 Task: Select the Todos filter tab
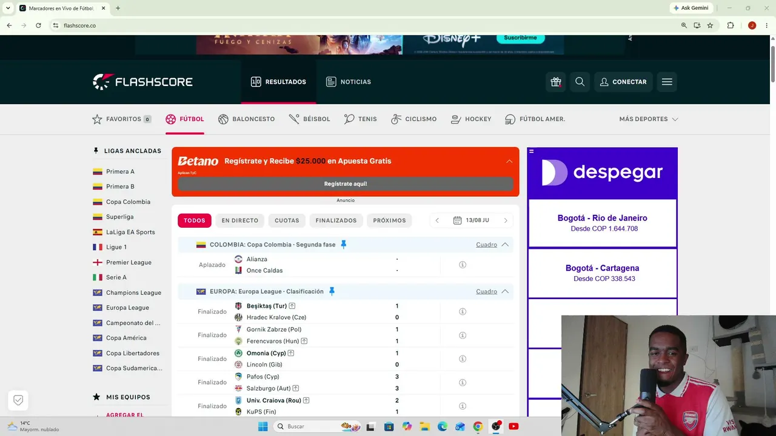(x=195, y=220)
